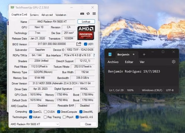Viewport: 185px width, 133px height.
Task: Switch to the Sensors tab
Action: (34, 15)
